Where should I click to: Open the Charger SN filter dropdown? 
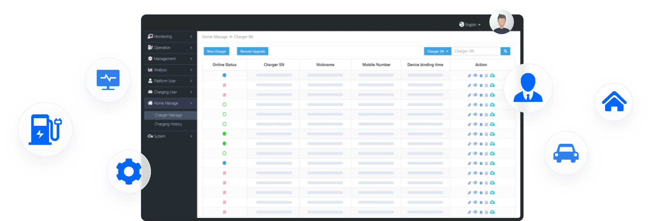[x=437, y=51]
